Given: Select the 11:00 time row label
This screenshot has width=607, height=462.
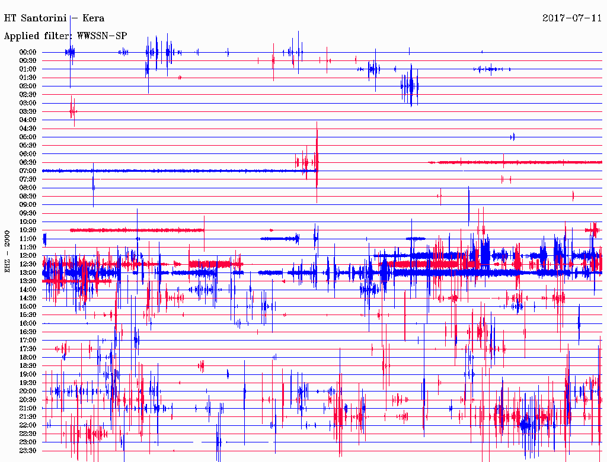Looking at the screenshot, I should pos(28,239).
